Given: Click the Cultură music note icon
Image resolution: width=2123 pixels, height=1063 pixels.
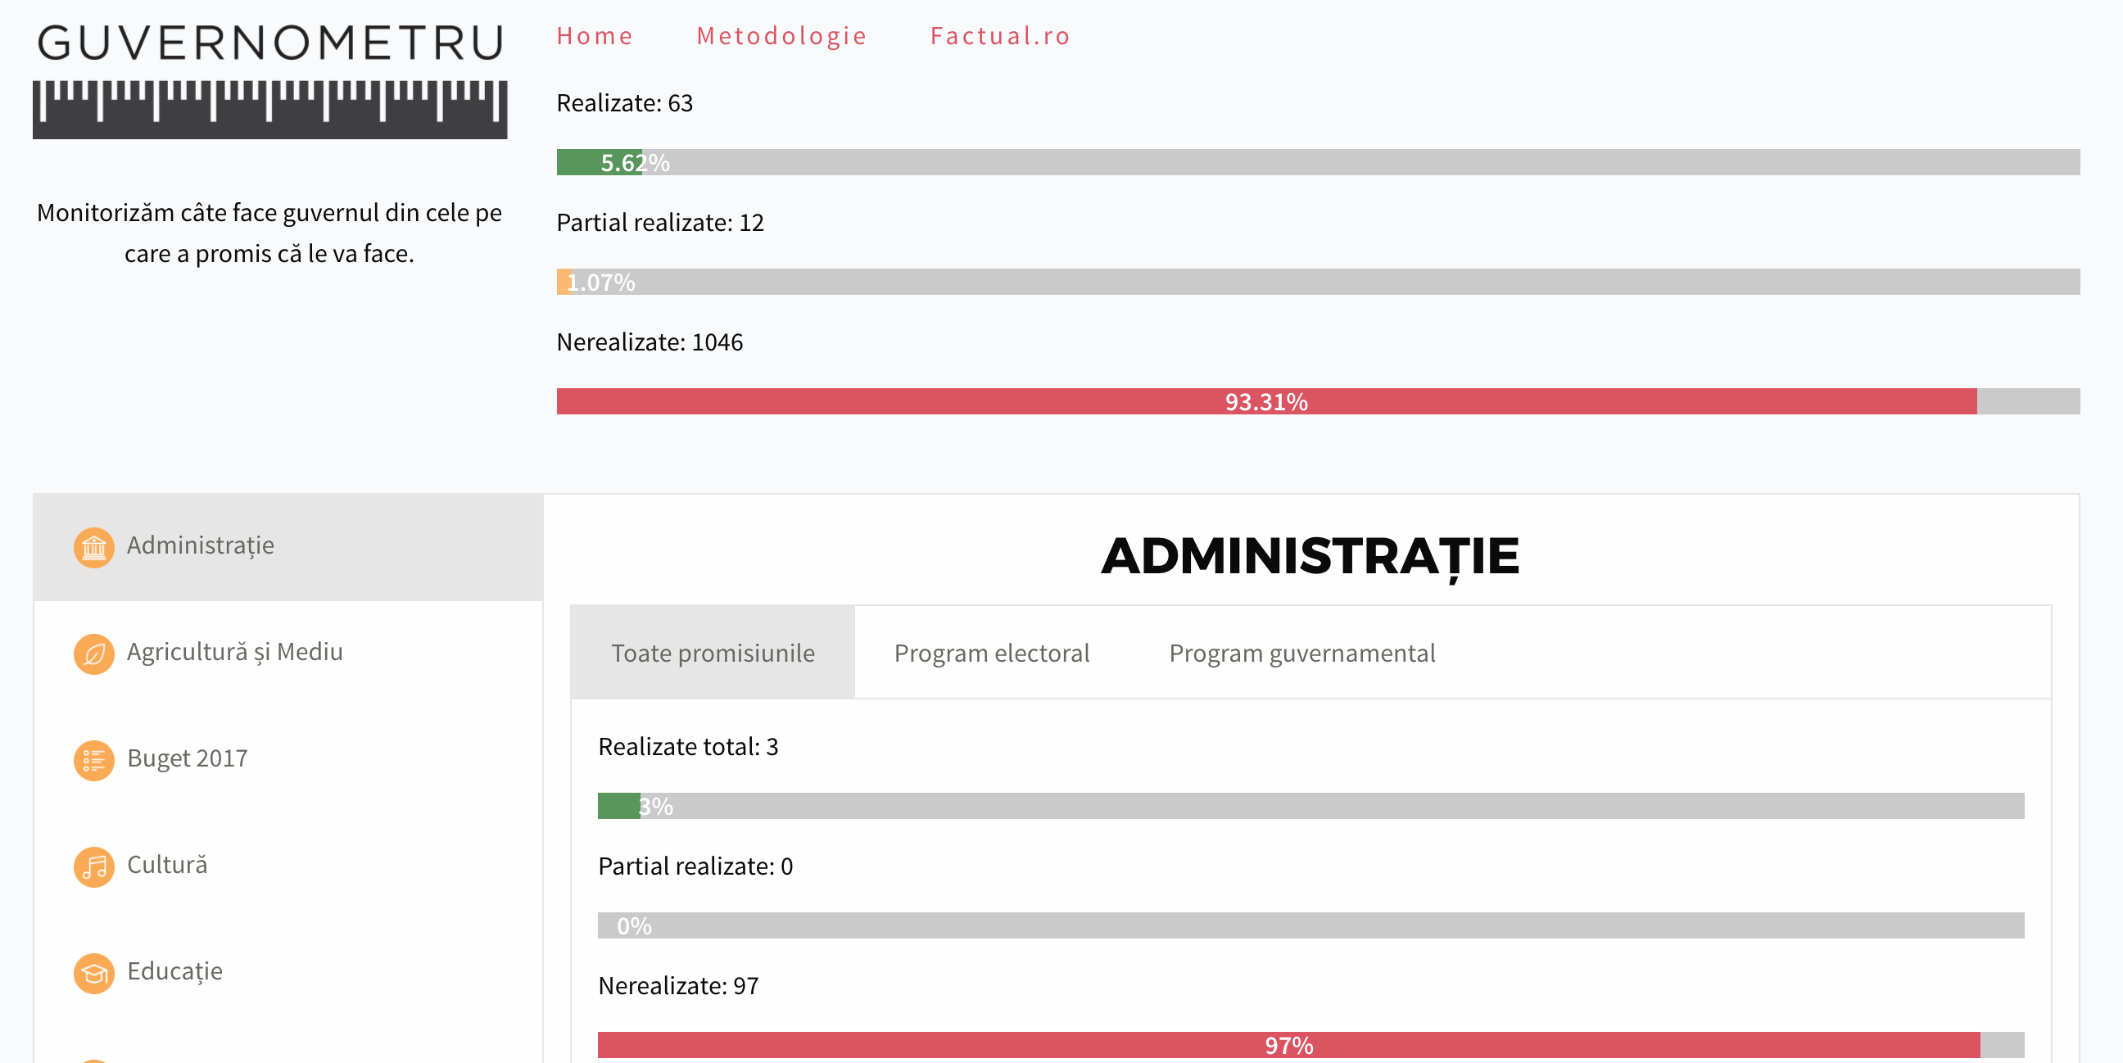Looking at the screenshot, I should click(x=94, y=866).
